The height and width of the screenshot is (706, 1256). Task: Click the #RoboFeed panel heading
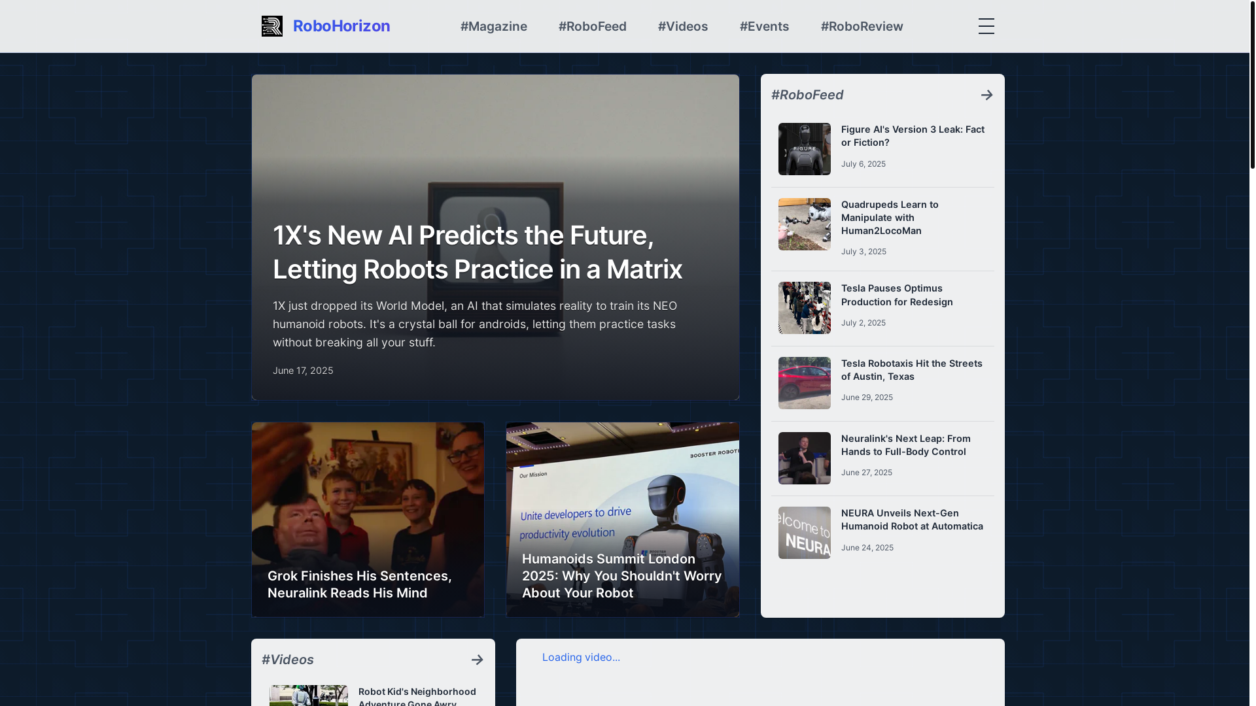click(x=807, y=95)
